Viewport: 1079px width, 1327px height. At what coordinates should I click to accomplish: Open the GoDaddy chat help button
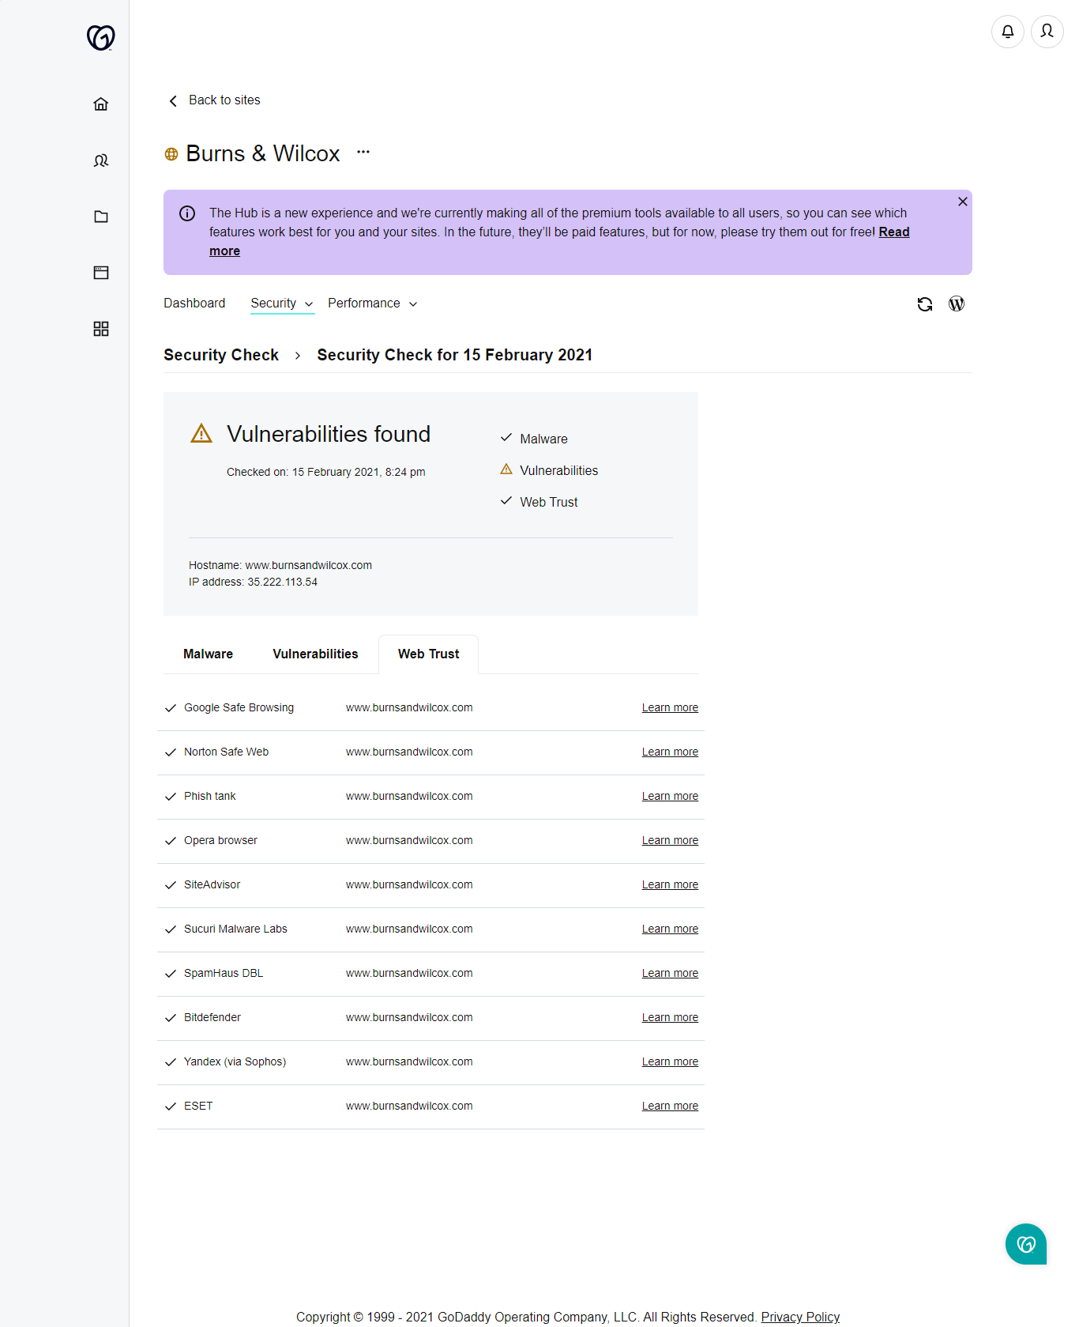click(x=1026, y=1244)
